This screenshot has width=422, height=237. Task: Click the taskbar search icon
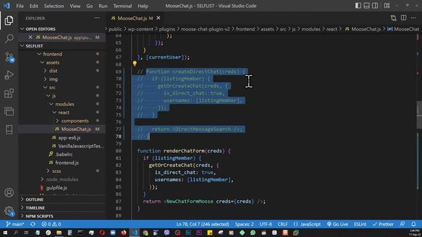pyautogui.click(x=16, y=232)
